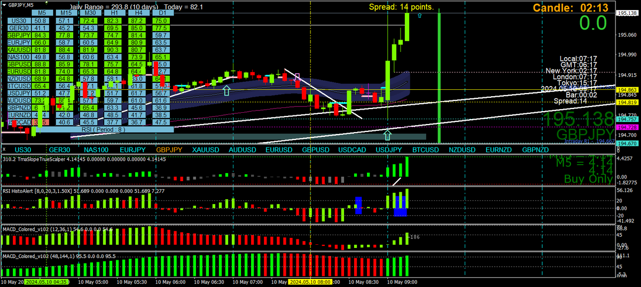Click the XAUUSD row label in RSI table
Viewport: 641px width, 287px height.
pyautogui.click(x=19, y=49)
